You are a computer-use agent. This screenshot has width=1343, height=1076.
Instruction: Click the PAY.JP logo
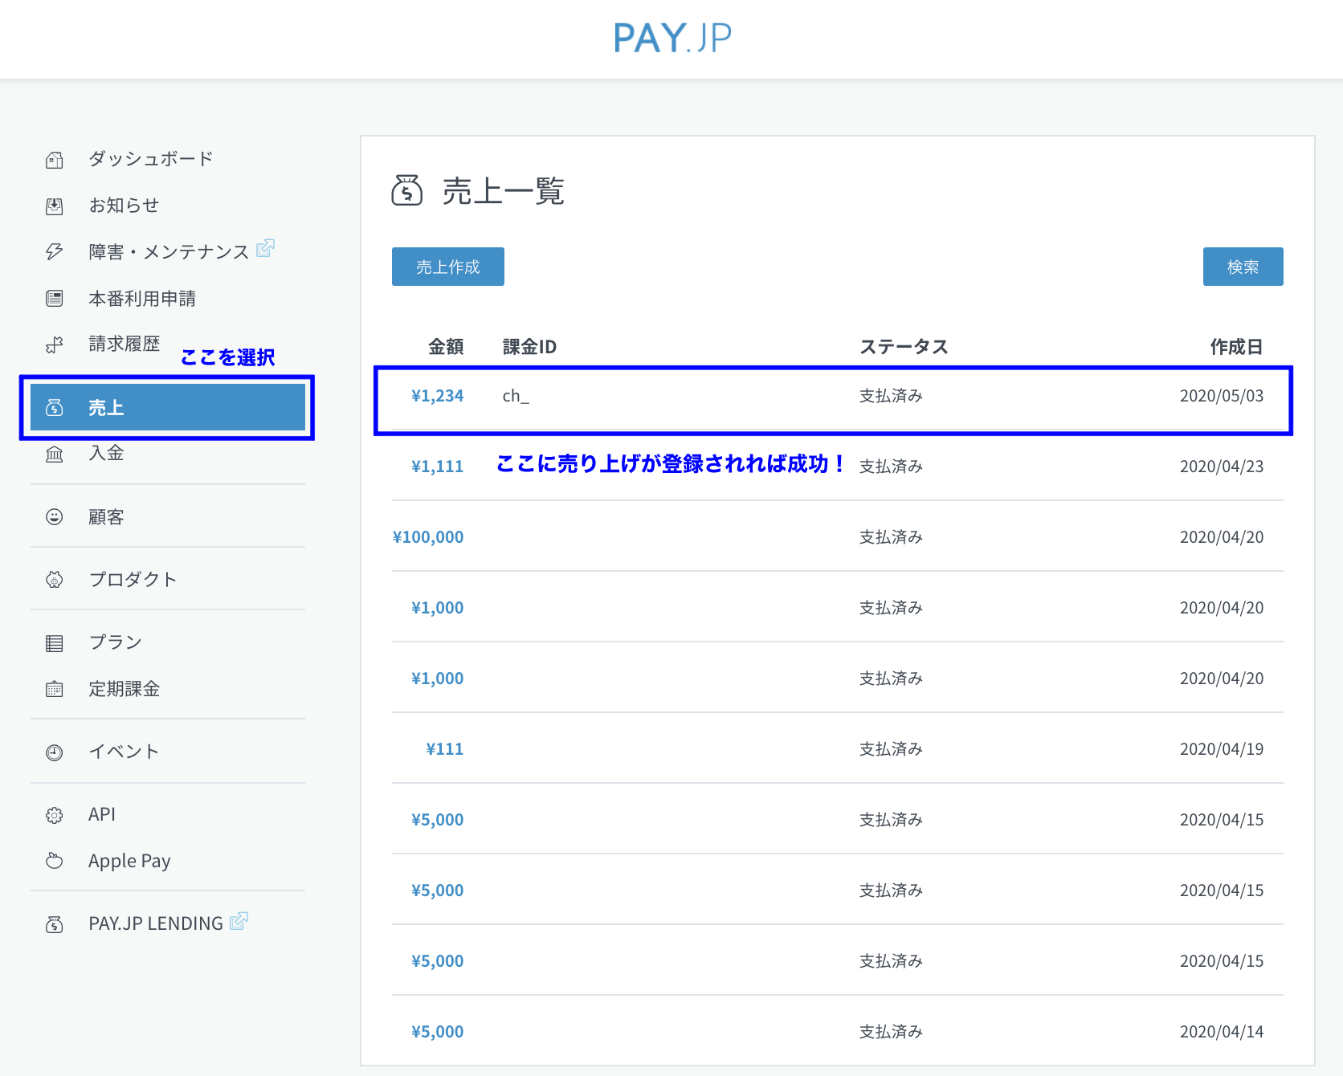click(672, 38)
